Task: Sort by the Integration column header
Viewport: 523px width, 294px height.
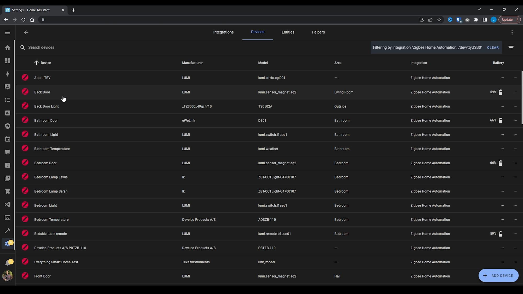Action: [x=419, y=63]
